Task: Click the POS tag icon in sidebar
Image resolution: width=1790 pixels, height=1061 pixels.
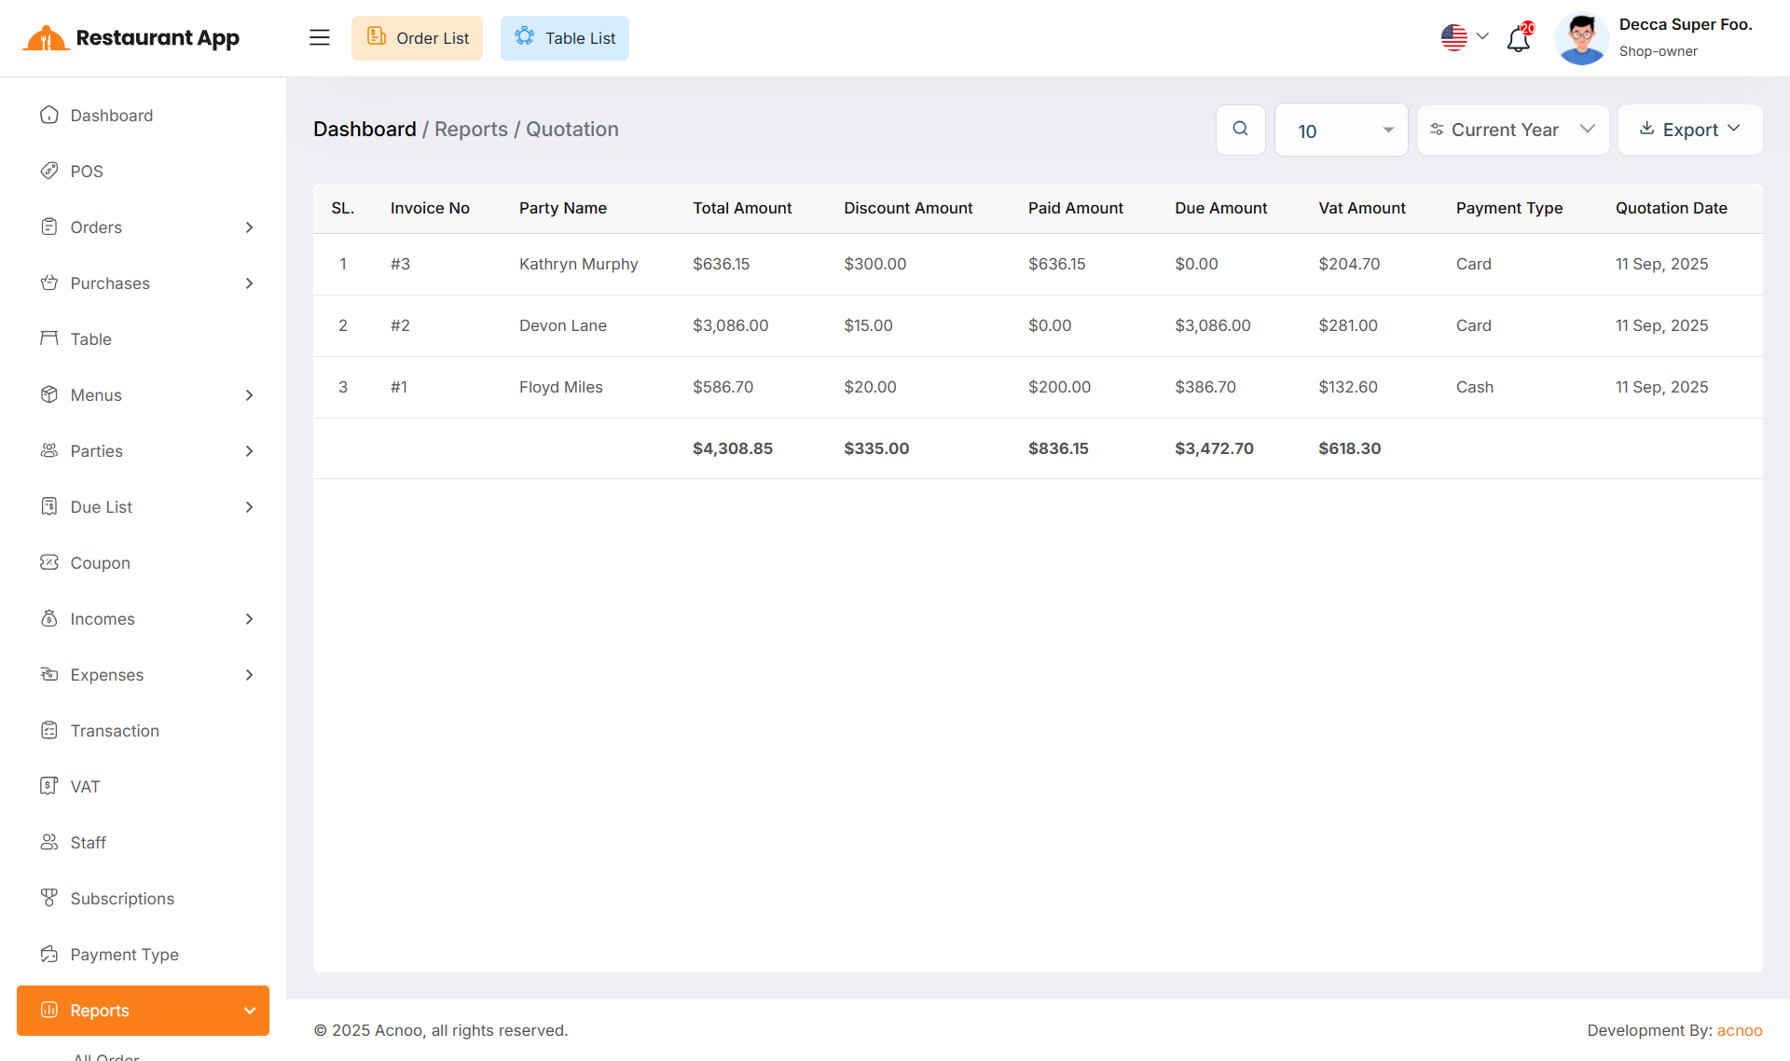Action: coord(49,171)
